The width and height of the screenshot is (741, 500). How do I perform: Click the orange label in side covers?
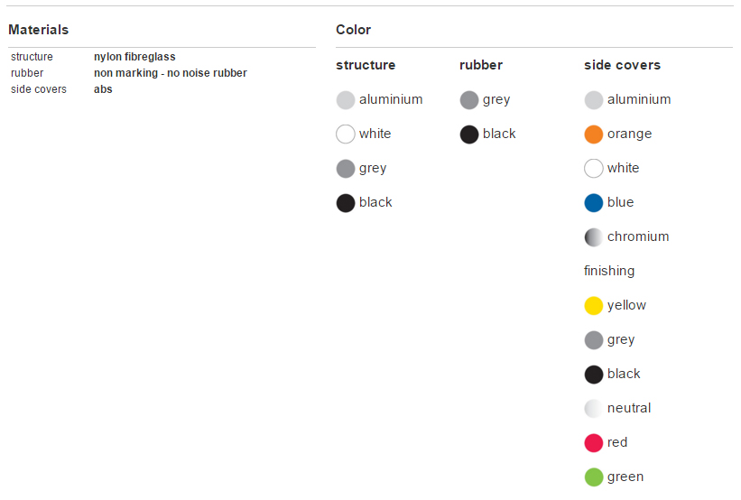point(629,134)
